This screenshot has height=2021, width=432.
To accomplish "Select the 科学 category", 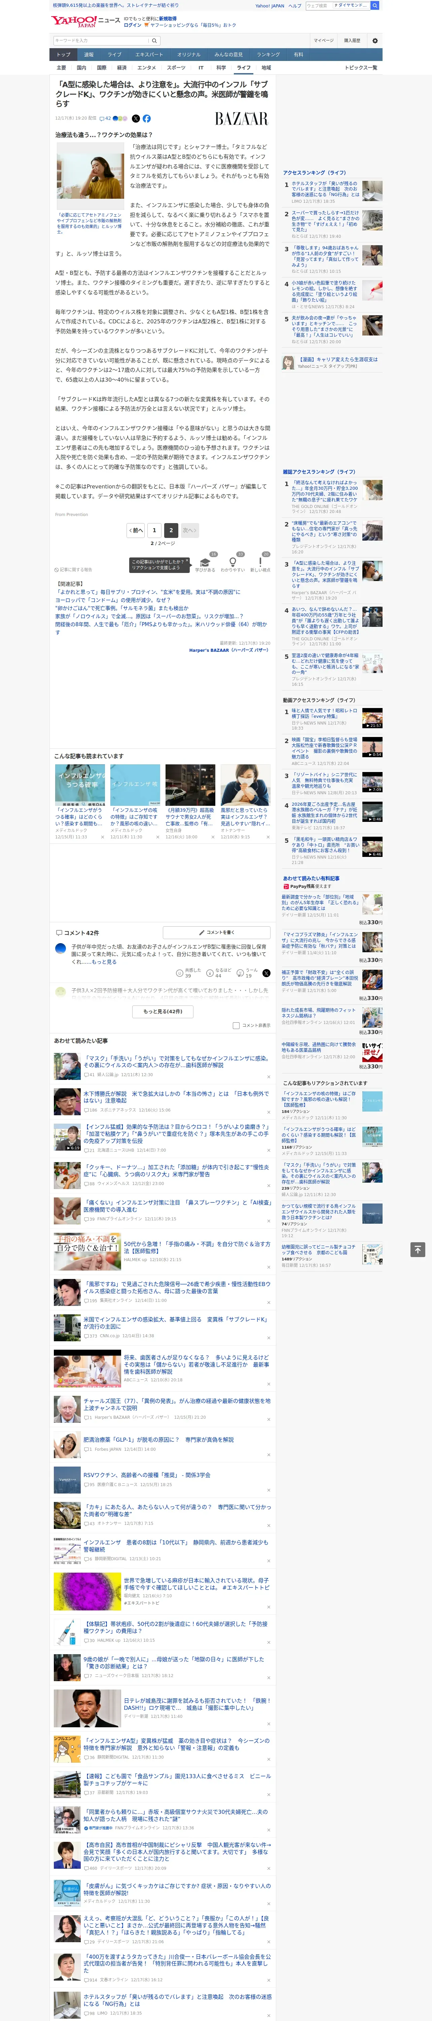I will [x=221, y=67].
